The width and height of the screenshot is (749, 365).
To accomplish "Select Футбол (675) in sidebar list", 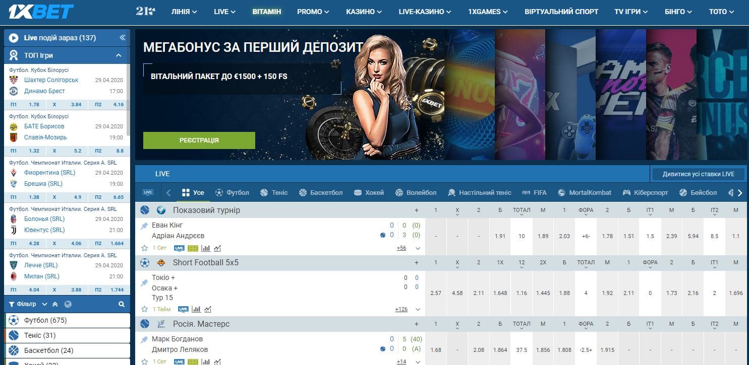I will point(67,320).
